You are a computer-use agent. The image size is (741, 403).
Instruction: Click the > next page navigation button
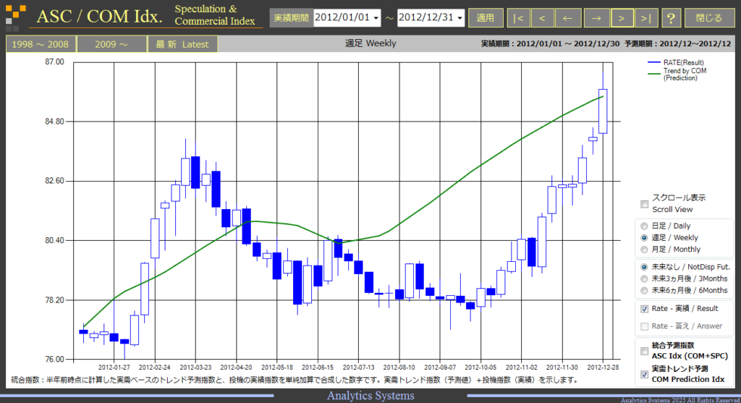(x=622, y=18)
